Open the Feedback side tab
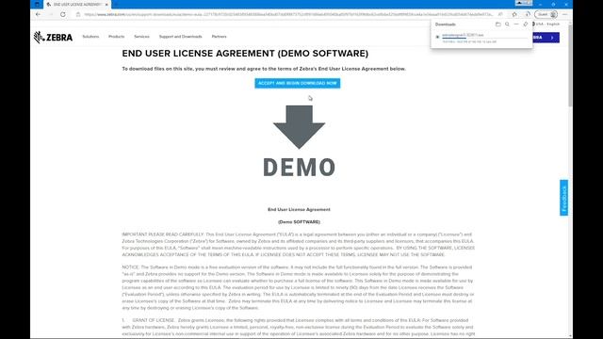The width and height of the screenshot is (603, 339). click(563, 198)
